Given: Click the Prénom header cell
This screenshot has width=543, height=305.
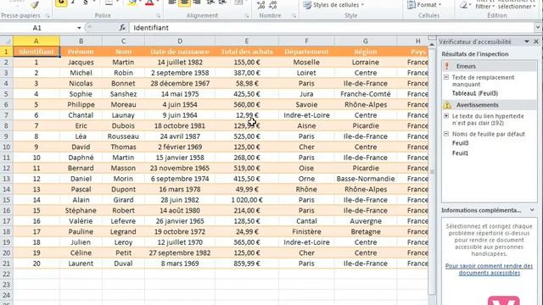Looking at the screenshot, I should pos(81,52).
